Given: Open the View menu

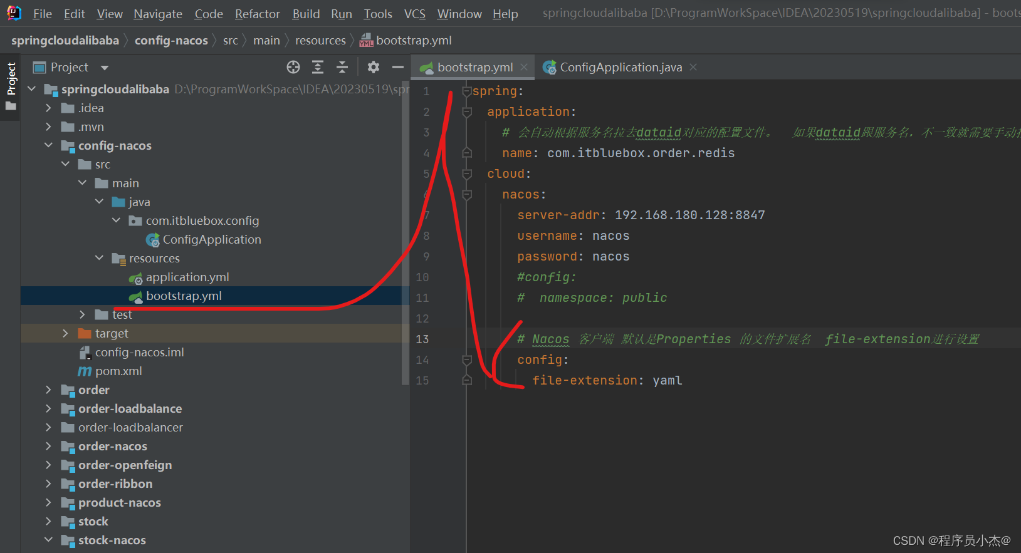Looking at the screenshot, I should pos(110,14).
